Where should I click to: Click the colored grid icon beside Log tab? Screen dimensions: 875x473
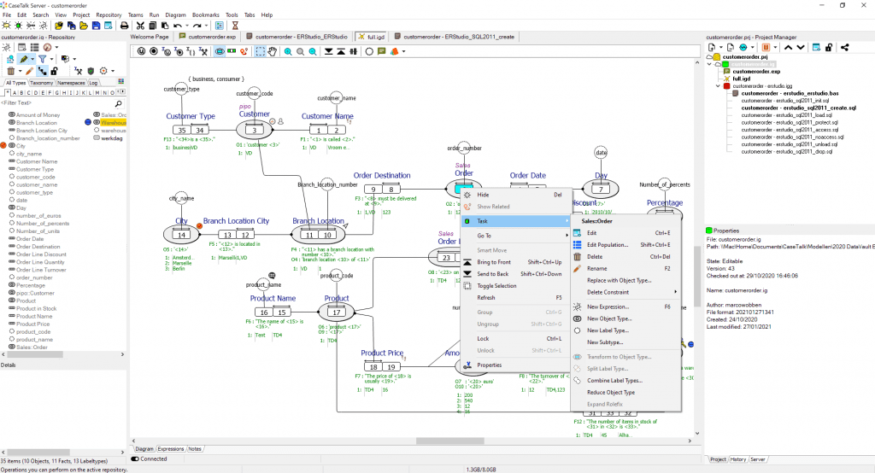[121, 81]
